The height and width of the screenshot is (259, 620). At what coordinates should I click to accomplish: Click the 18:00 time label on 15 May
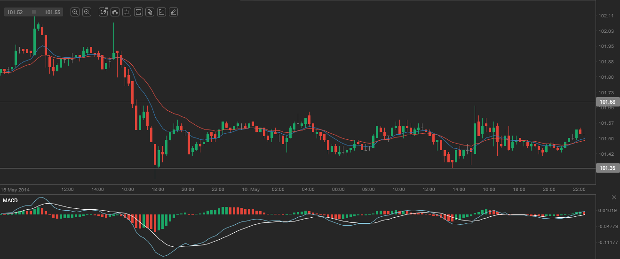pos(158,189)
